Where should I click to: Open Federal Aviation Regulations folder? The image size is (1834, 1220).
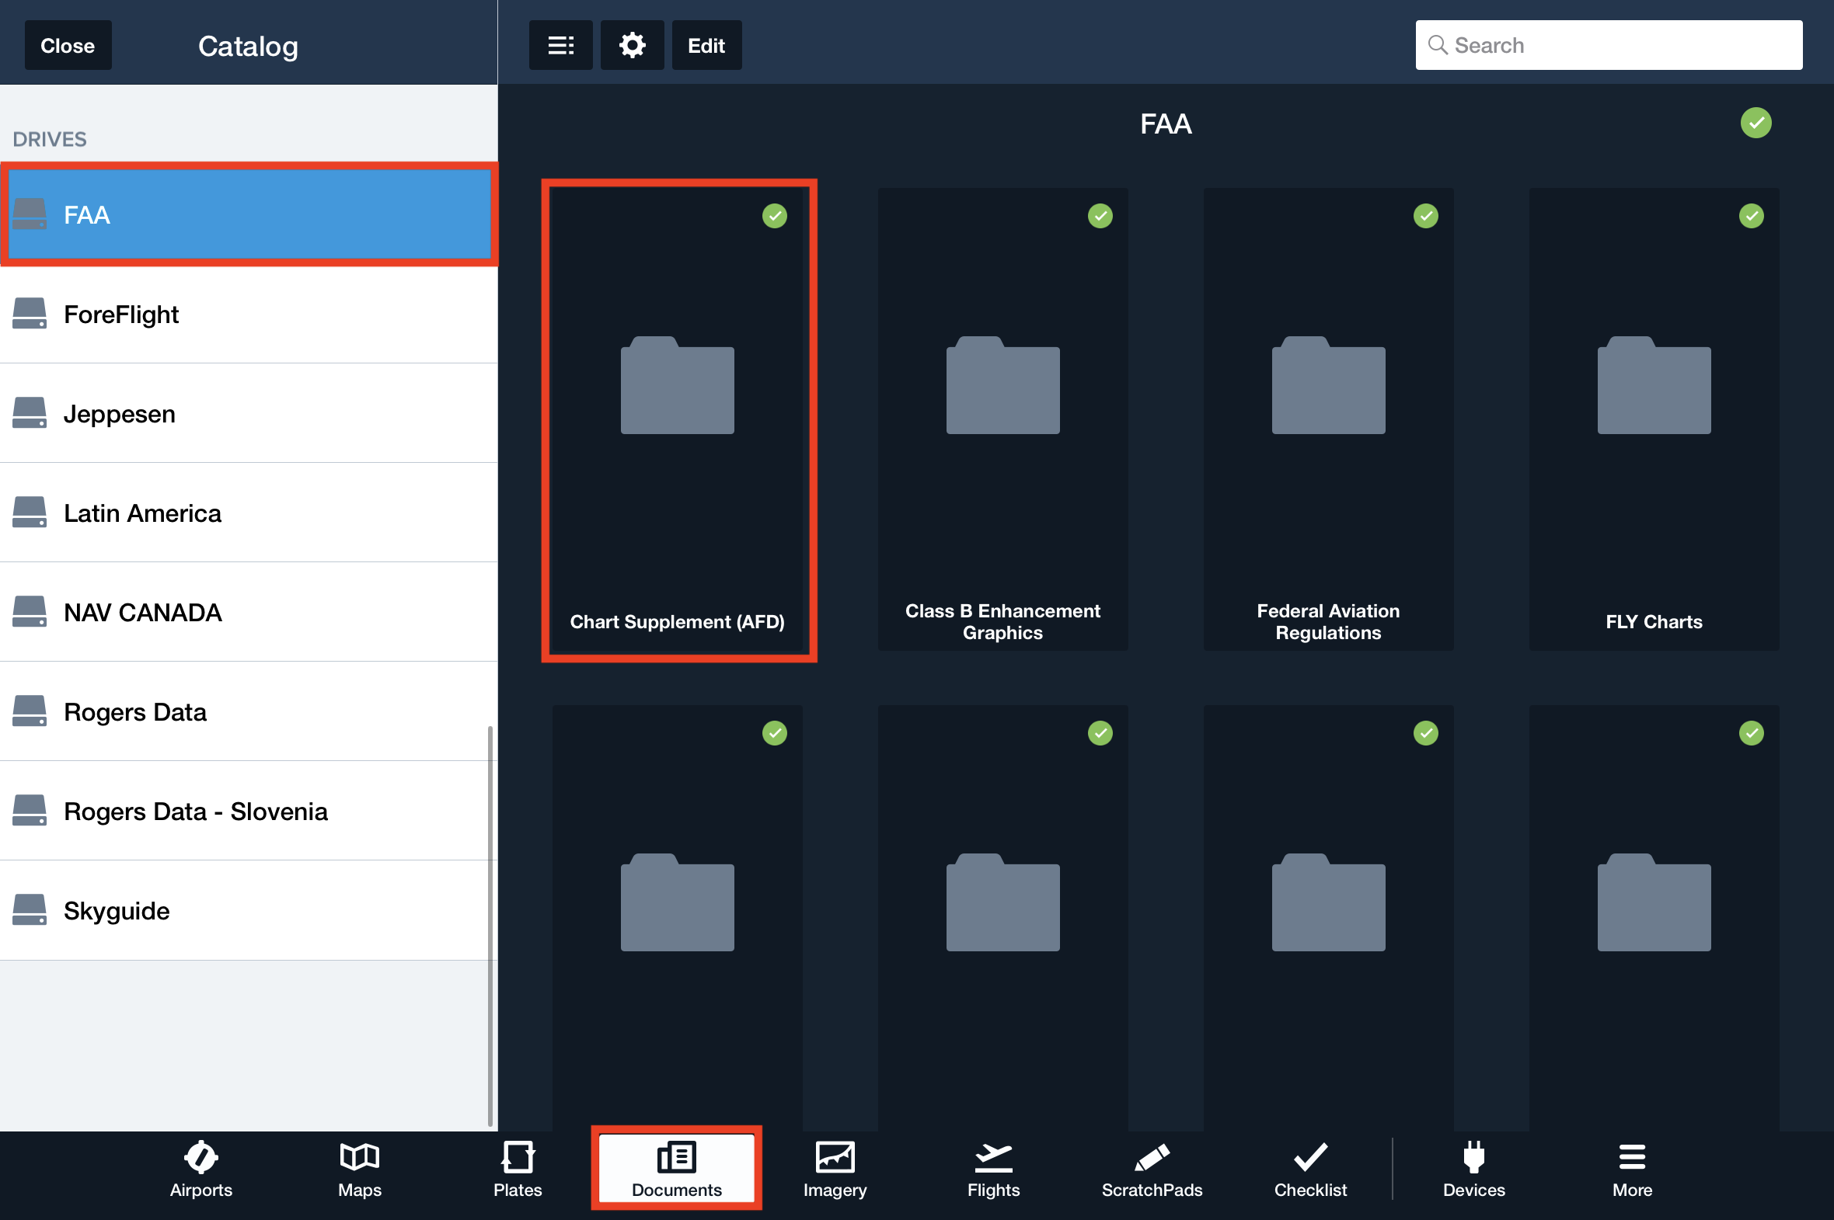[x=1328, y=419]
